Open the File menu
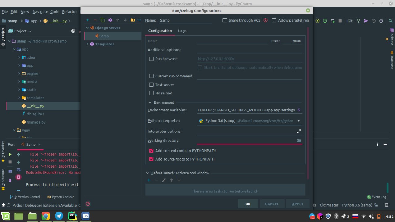Viewport: 395px width, 222px height. click(5, 12)
